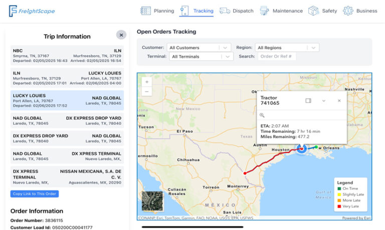This screenshot has width=385, height=230.
Task: Open the All Terminals dropdown
Action: (201, 57)
